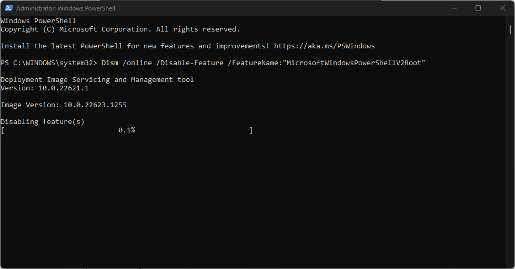
Task: Click the vertical scrollbar thumb
Action: (510, 30)
